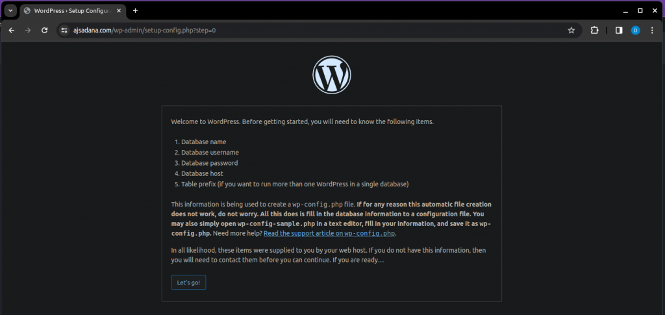Select the WordPress Setup Configuration tab
The height and width of the screenshot is (315, 665).
coord(72,10)
